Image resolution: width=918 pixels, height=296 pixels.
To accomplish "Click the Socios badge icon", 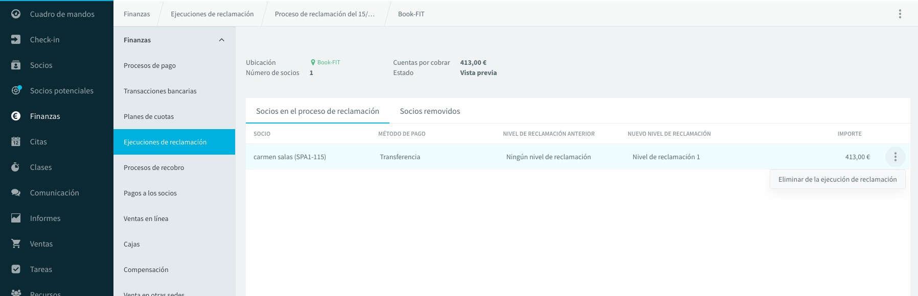I will tap(16, 65).
